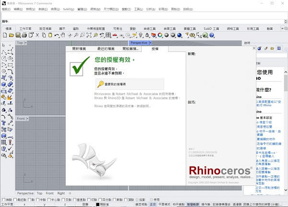The width and height of the screenshot is (288, 207).
Task: Open the Edit Layers icon
Action: point(154,35)
